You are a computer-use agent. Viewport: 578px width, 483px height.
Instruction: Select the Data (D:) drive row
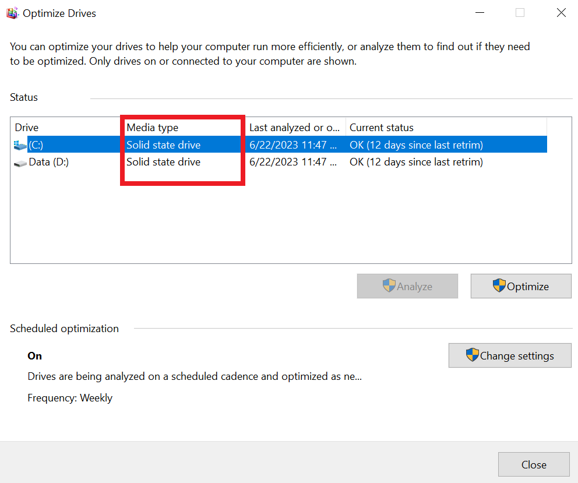point(280,162)
